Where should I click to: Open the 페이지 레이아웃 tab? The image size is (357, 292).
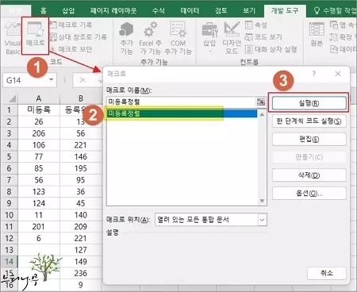tap(113, 10)
